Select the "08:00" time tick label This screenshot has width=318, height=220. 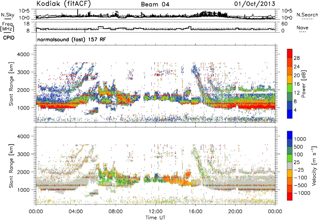click(x=115, y=212)
